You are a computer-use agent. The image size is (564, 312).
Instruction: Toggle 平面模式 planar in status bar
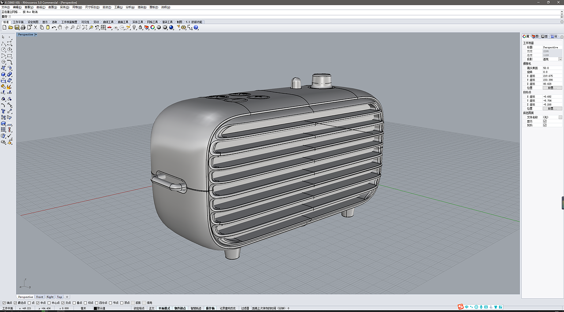pyautogui.click(x=164, y=308)
